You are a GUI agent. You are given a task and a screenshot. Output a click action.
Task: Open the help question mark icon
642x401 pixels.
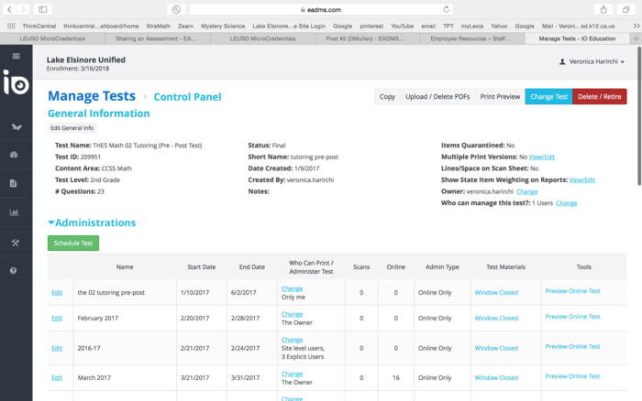[x=15, y=271]
